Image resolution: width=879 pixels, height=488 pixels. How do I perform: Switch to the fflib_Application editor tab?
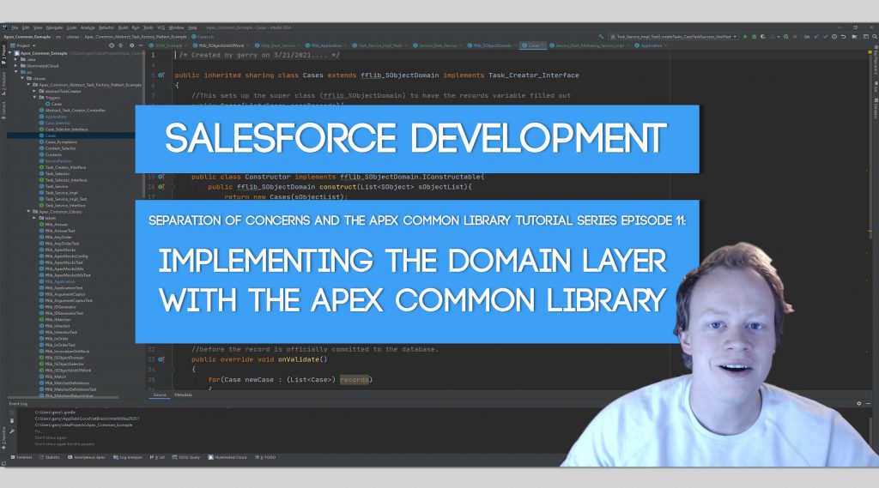(327, 45)
